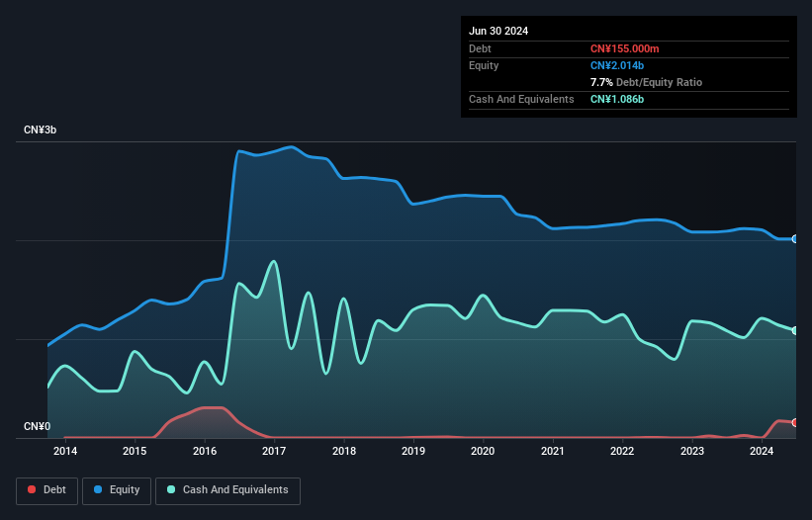The image size is (812, 520).
Task: Click the 7.7% Debt/Equity Ratio text
Action: coord(646,82)
